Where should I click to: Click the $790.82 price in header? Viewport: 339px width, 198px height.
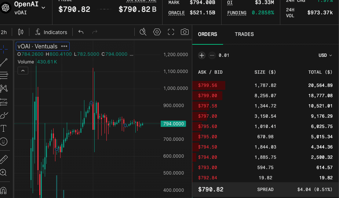click(x=74, y=9)
